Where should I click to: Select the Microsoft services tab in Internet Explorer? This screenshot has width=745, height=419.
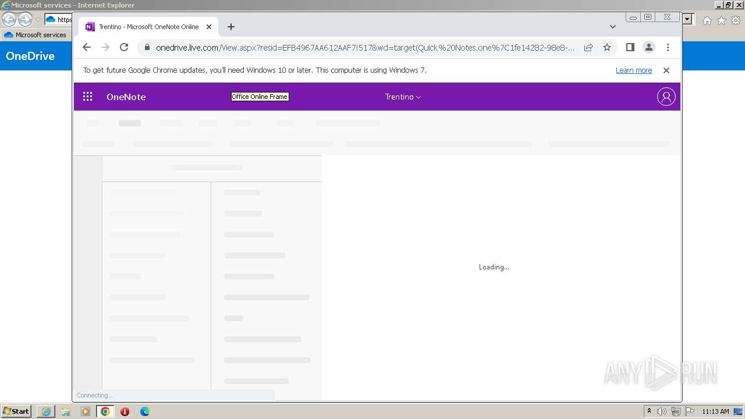36,35
